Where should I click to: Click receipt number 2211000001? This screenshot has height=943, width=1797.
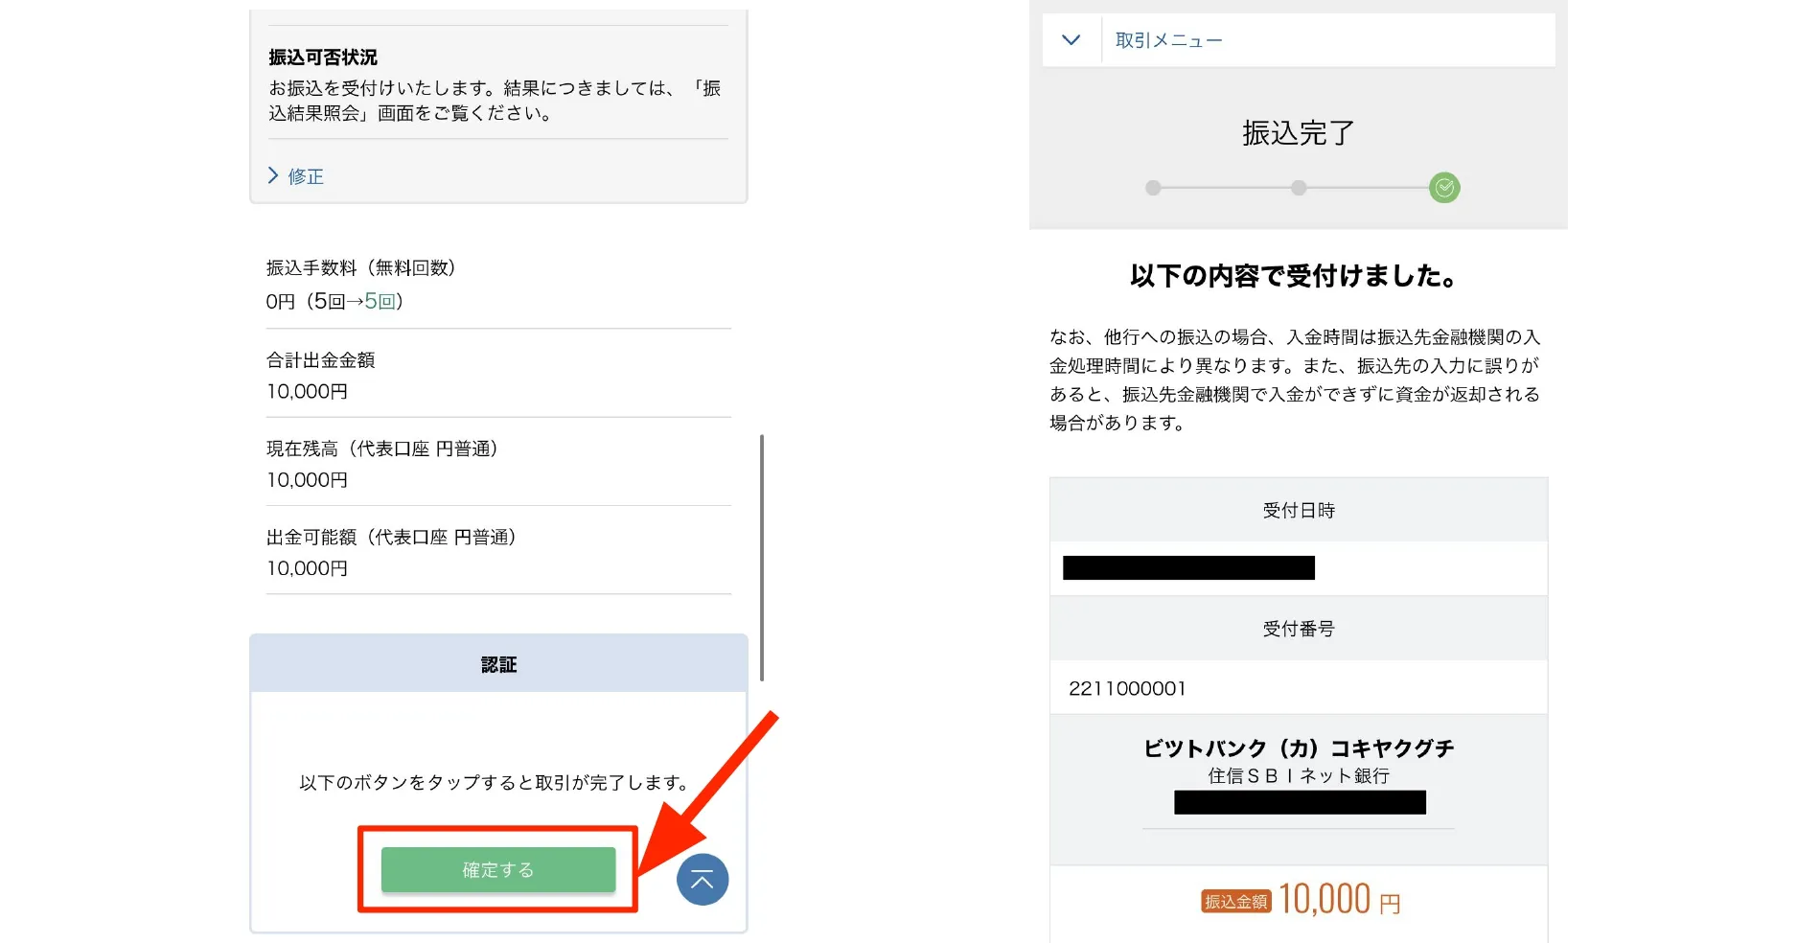pyautogui.click(x=1129, y=687)
